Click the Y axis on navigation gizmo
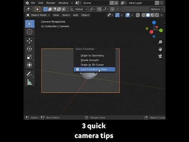Image resolution: width=189 pixels, height=142 pixels. [x=161, y=30]
